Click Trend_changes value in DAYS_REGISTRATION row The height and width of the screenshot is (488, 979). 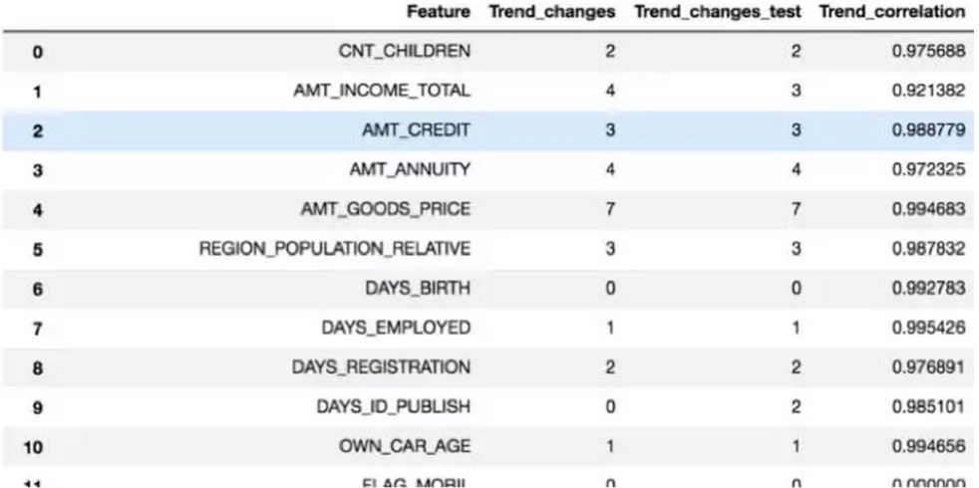(x=610, y=367)
